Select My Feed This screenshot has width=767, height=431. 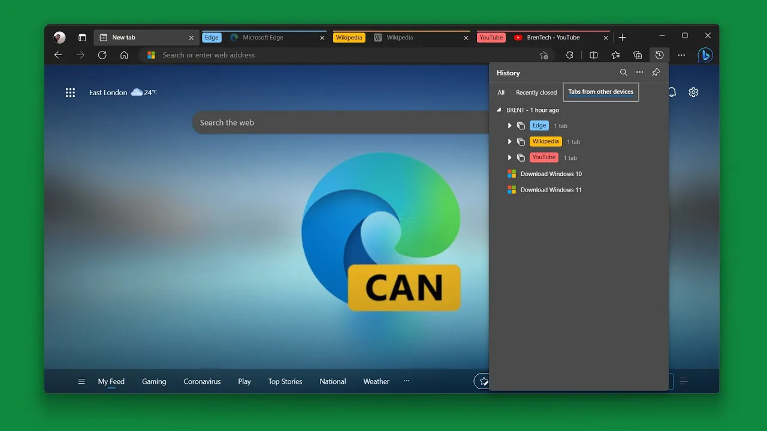pyautogui.click(x=111, y=381)
